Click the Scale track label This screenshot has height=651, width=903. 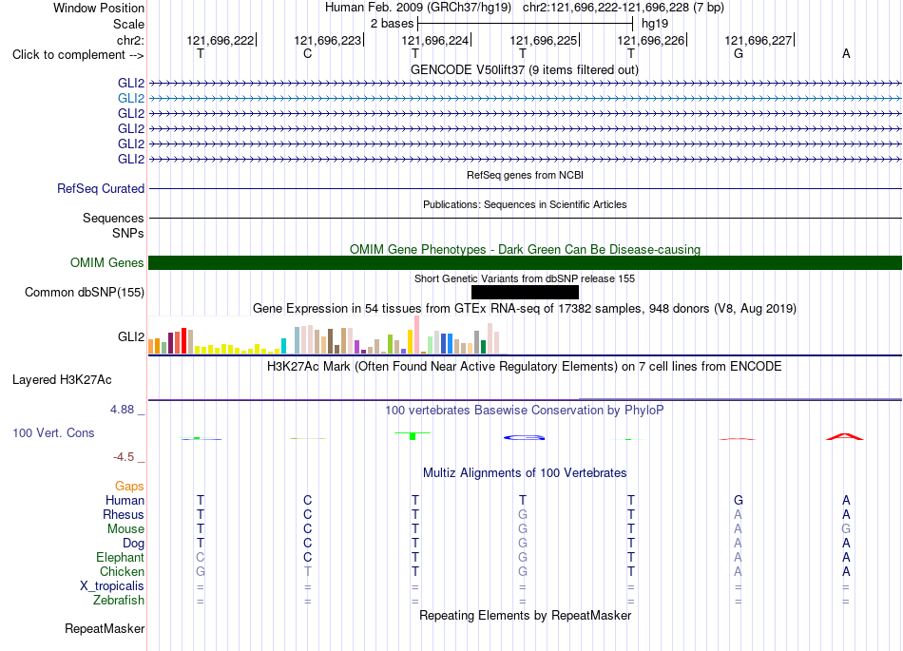pyautogui.click(x=128, y=24)
